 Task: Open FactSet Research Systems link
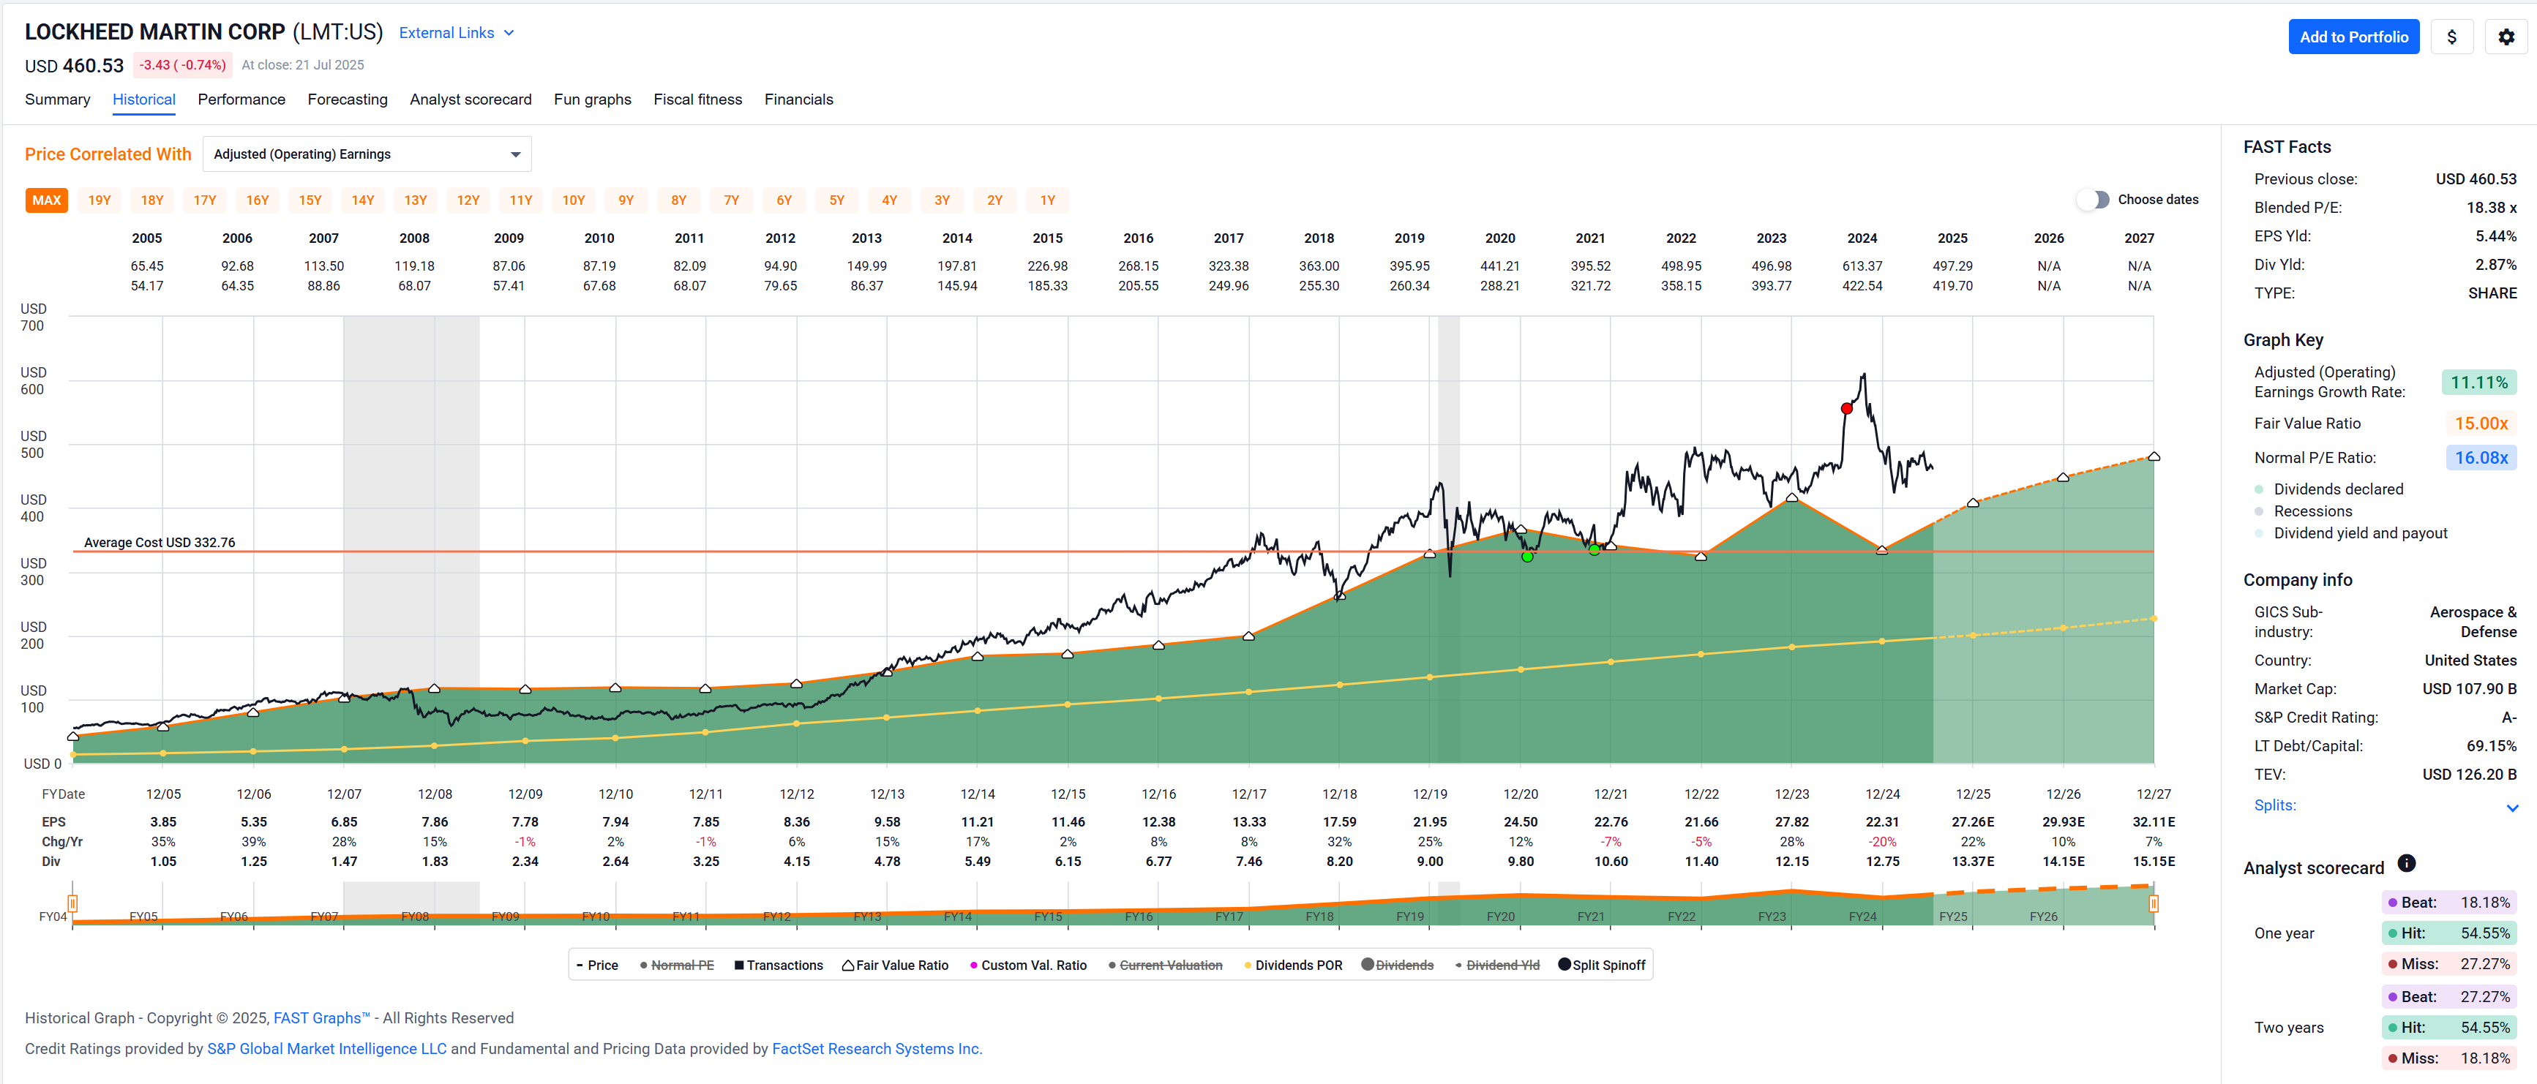pos(875,1049)
